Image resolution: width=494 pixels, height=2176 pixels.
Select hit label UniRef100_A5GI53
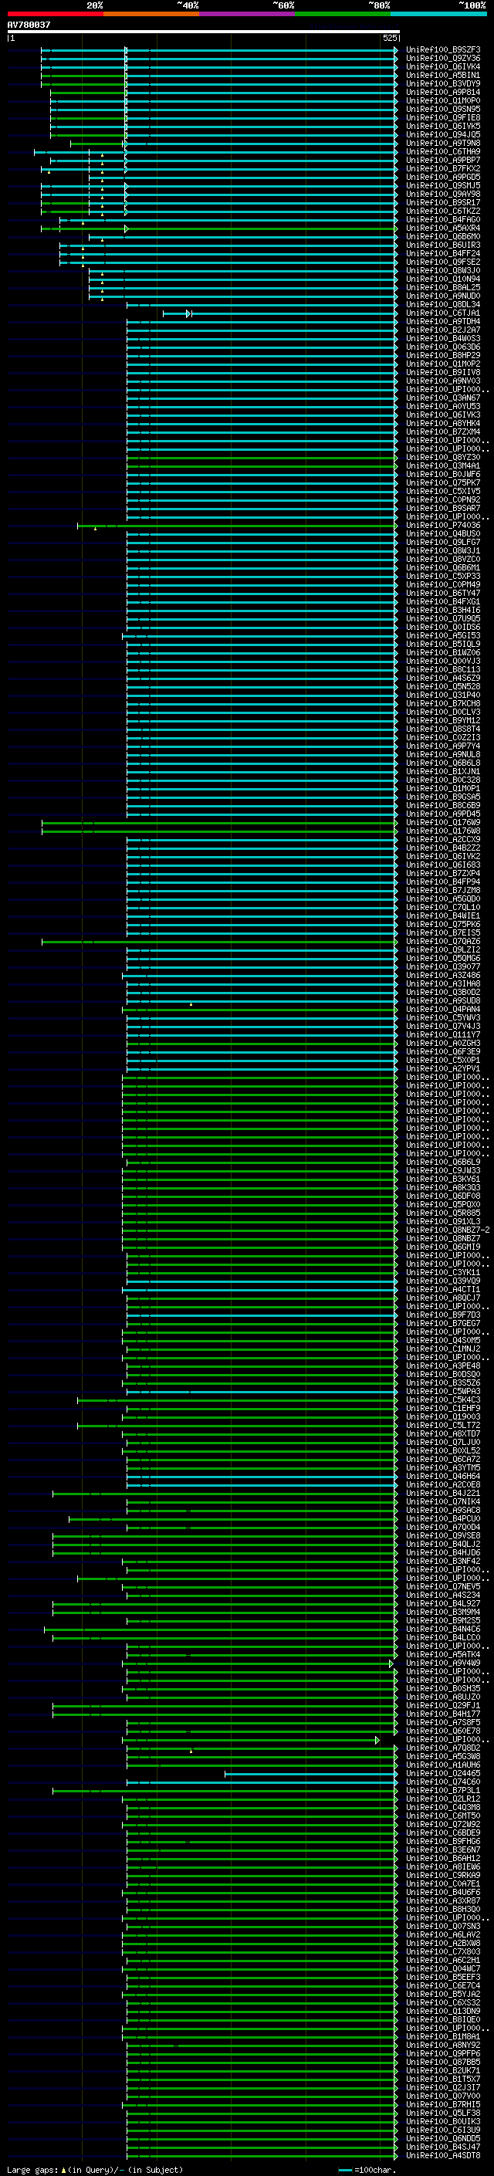(442, 636)
